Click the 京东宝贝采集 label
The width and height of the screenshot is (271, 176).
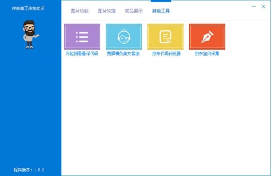tap(207, 54)
